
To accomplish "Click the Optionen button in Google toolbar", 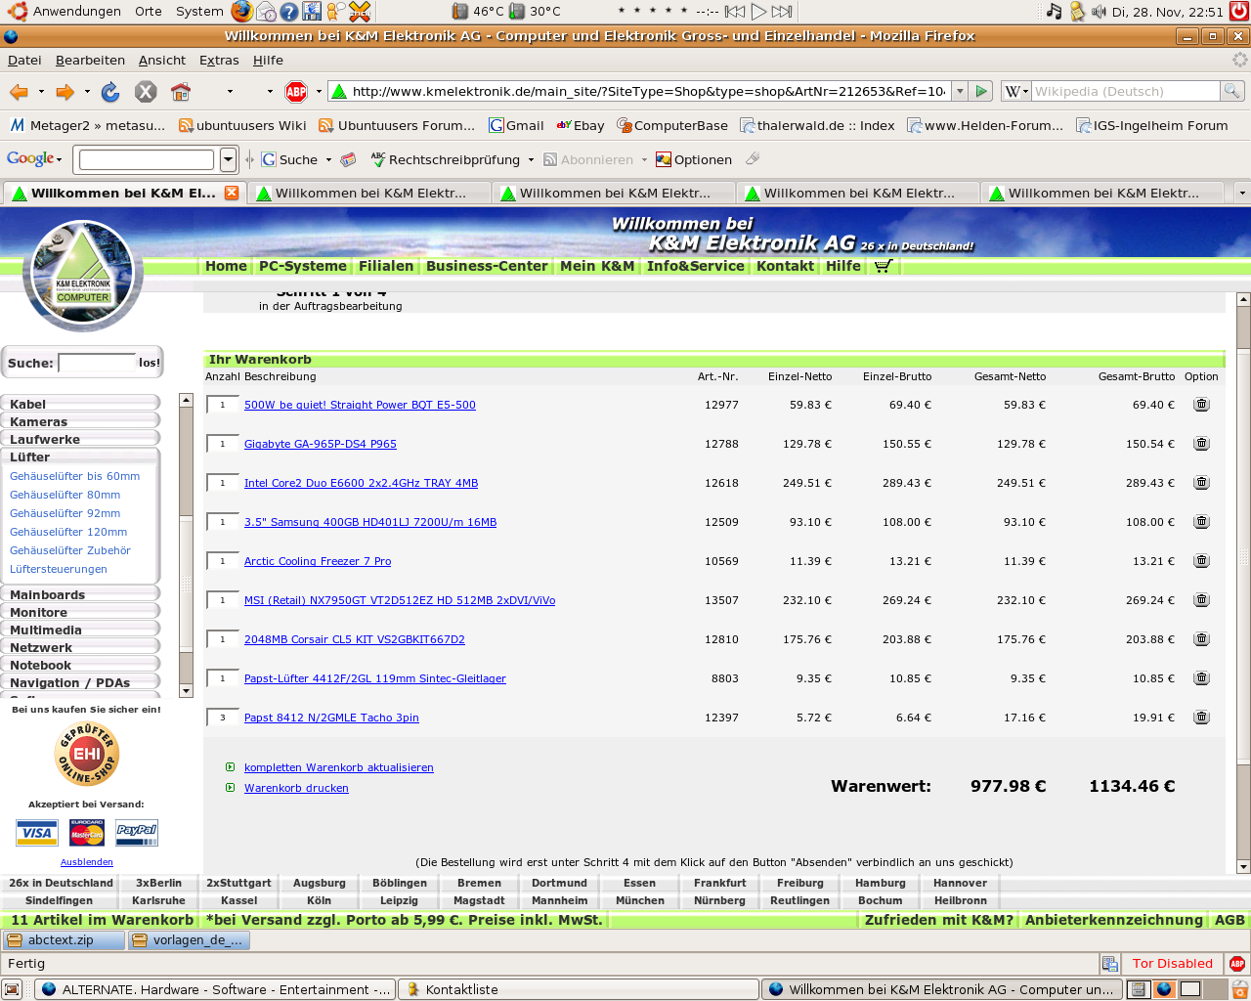I will 693,159.
